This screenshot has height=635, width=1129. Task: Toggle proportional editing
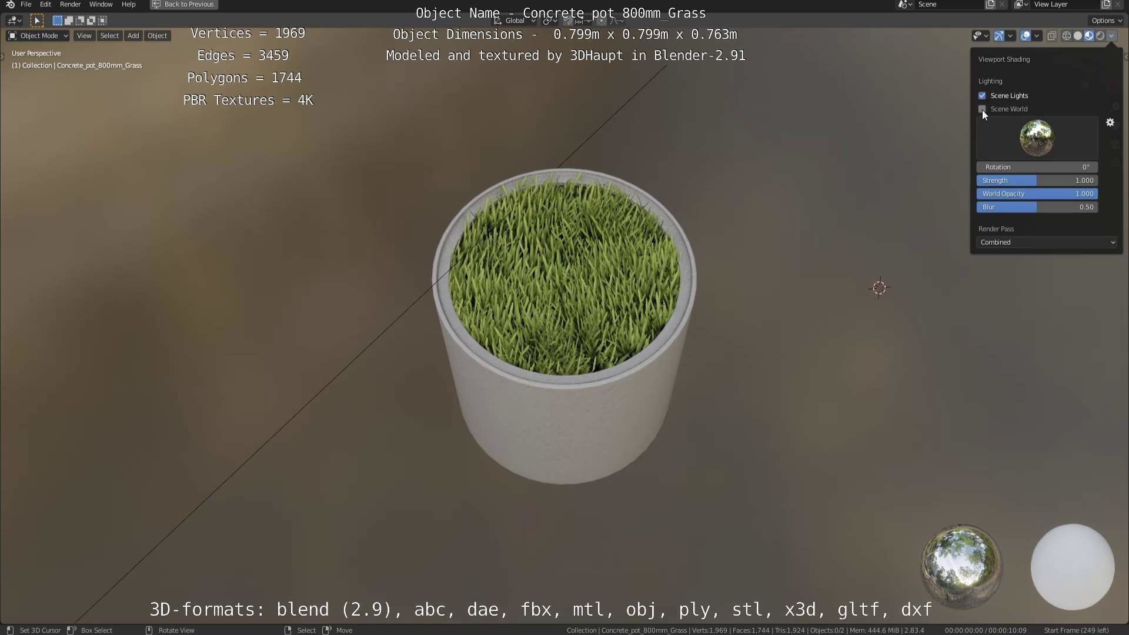tap(602, 21)
